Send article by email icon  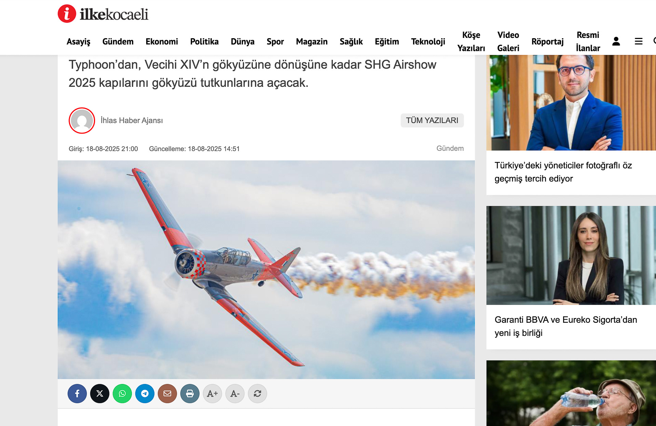[x=167, y=394]
